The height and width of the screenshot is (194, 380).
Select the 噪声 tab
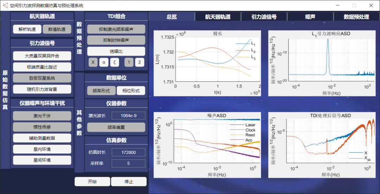(x=310, y=16)
